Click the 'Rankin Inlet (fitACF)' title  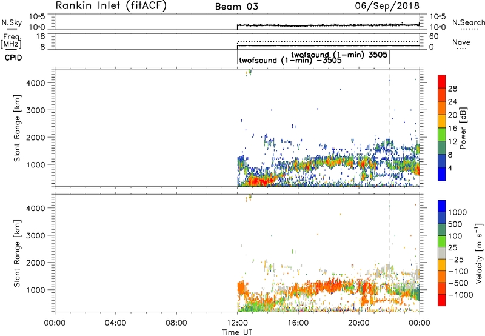[x=111, y=5]
